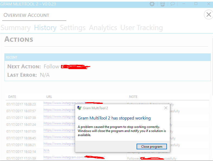Screen dimensions: 213x161
Task: Select date 07/17/2017 18:08:23
Action: 21,104
